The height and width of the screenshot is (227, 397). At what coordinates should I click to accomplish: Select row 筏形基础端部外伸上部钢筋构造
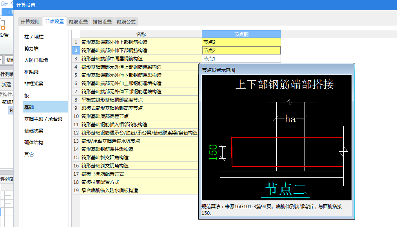coord(141,42)
